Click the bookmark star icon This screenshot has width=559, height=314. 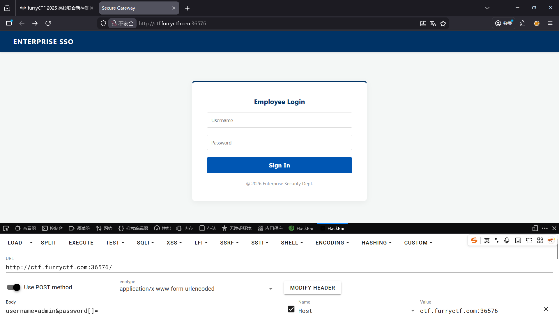click(443, 24)
